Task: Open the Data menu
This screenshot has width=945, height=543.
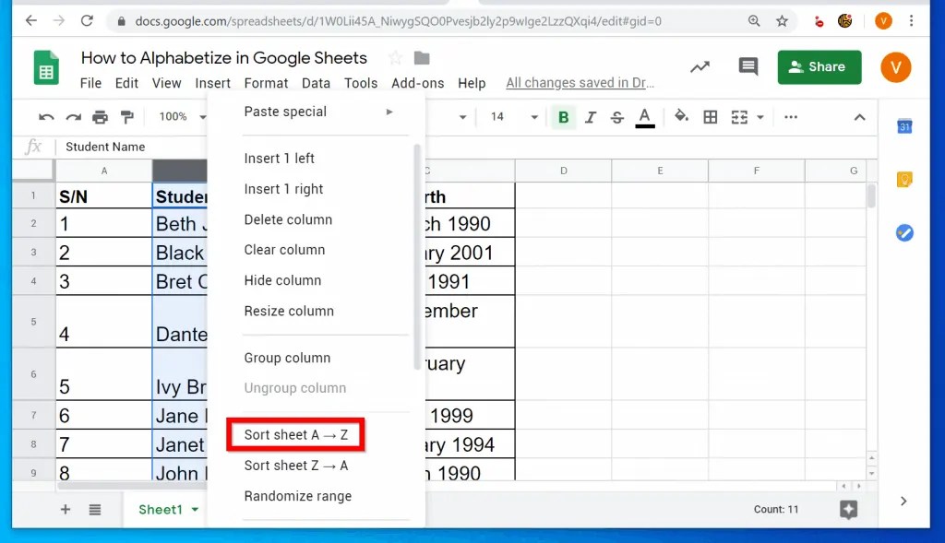Action: tap(316, 82)
